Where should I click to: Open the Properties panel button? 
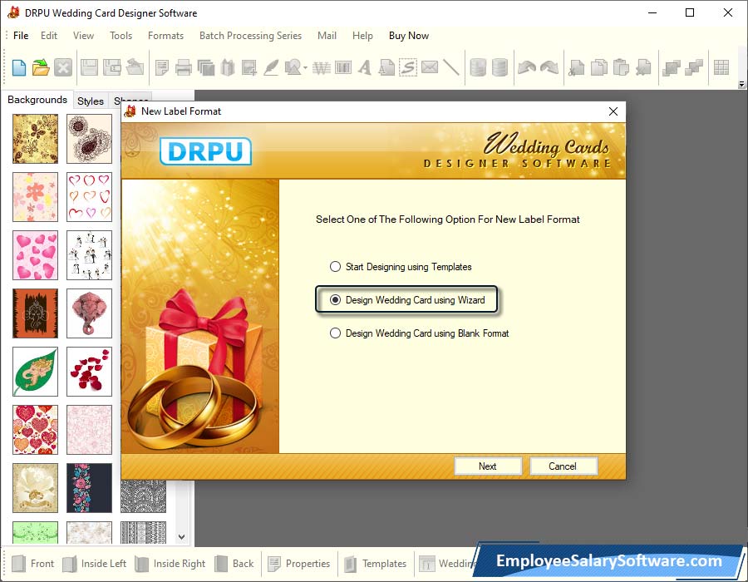pos(298,564)
